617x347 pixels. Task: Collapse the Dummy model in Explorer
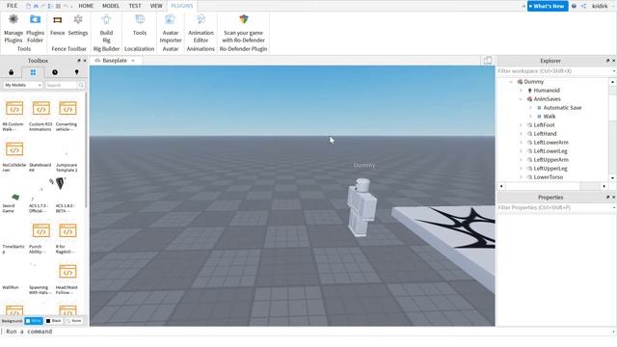[x=511, y=81]
